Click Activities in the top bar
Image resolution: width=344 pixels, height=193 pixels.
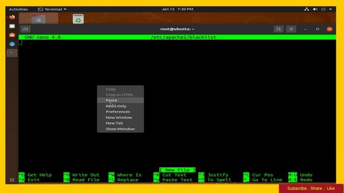18,9
